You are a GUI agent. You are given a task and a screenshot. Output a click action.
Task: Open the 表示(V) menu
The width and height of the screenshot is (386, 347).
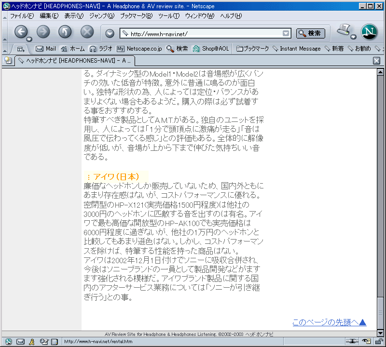[x=74, y=16]
